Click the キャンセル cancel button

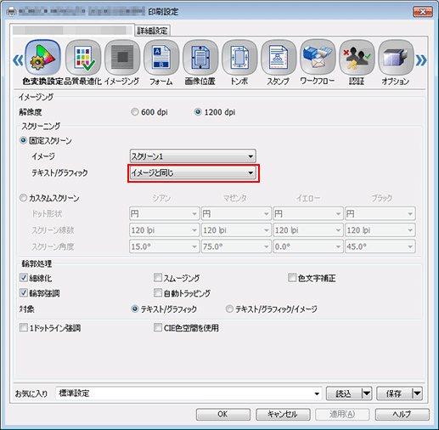[283, 414]
